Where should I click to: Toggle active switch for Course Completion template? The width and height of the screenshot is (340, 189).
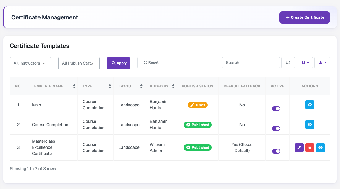click(x=276, y=128)
